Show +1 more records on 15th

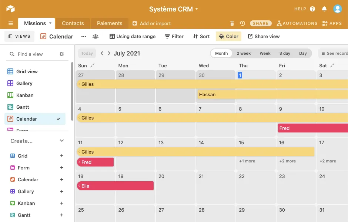[247, 161]
